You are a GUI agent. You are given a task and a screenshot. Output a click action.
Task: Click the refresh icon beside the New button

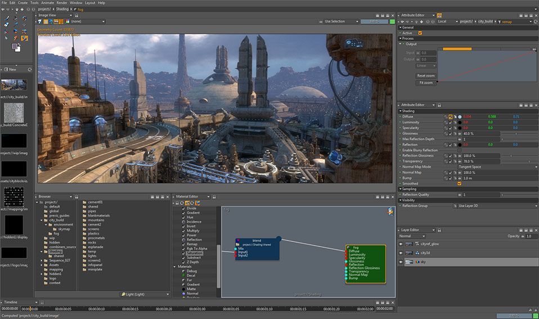[x=29, y=69]
